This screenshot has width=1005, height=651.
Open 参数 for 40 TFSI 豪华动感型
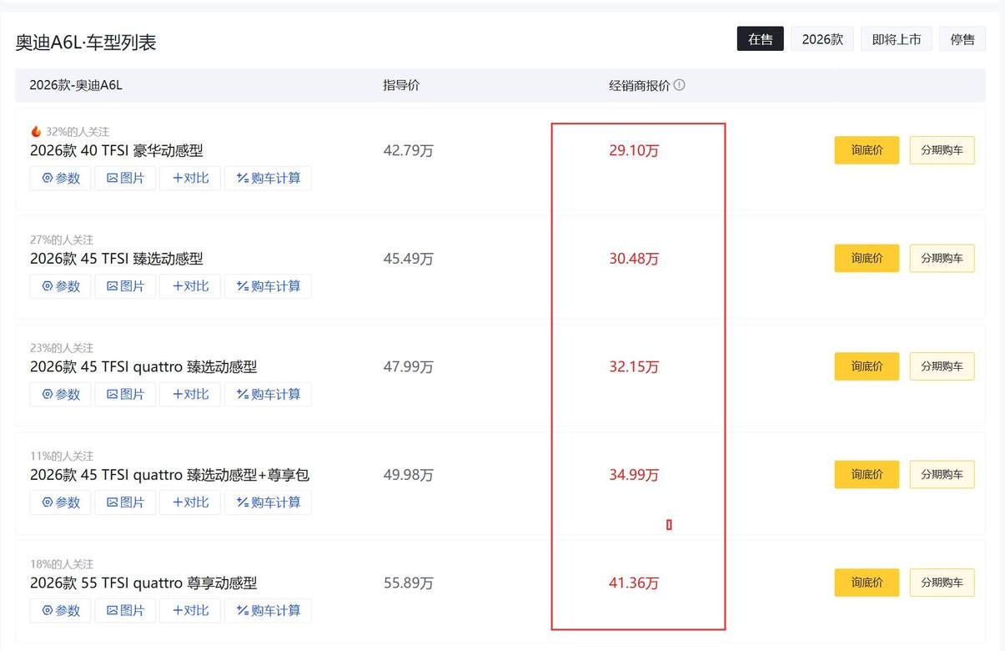(61, 178)
